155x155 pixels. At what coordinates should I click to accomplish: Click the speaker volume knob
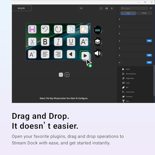point(98,53)
